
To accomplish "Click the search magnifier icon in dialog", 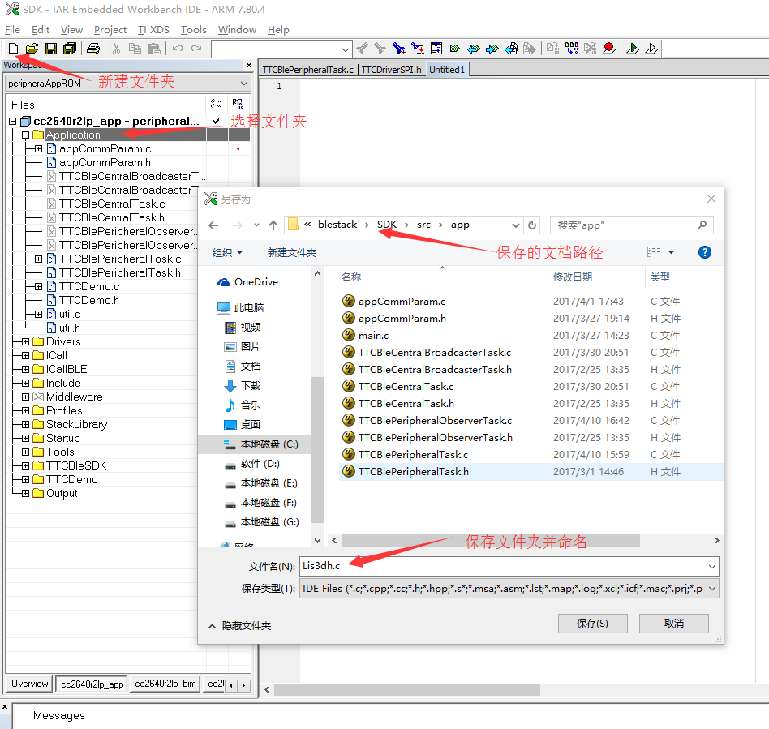I will [x=702, y=225].
